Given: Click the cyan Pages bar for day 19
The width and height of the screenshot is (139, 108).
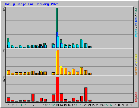Looking at the screenshot, I should pyautogui.click(x=82, y=44).
